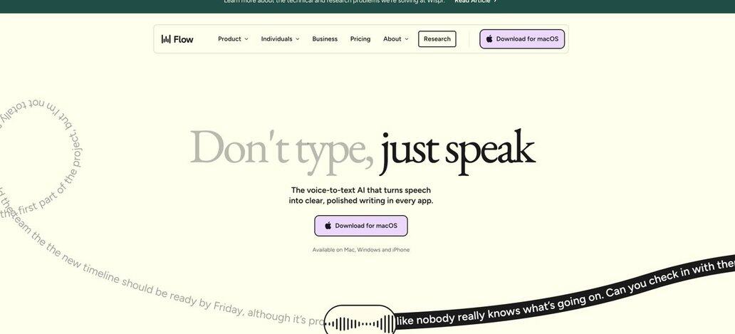Image resolution: width=735 pixels, height=334 pixels.
Task: Click the Apple icon in hero download button
Action: (328, 226)
